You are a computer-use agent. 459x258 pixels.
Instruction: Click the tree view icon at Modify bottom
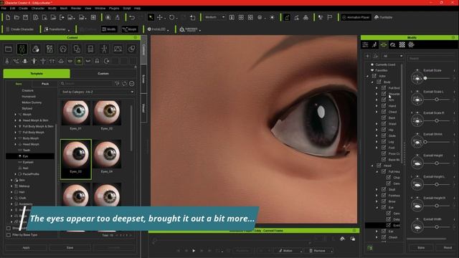[370, 248]
